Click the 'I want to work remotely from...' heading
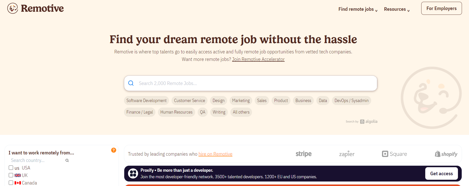The image size is (469, 186). (41, 153)
